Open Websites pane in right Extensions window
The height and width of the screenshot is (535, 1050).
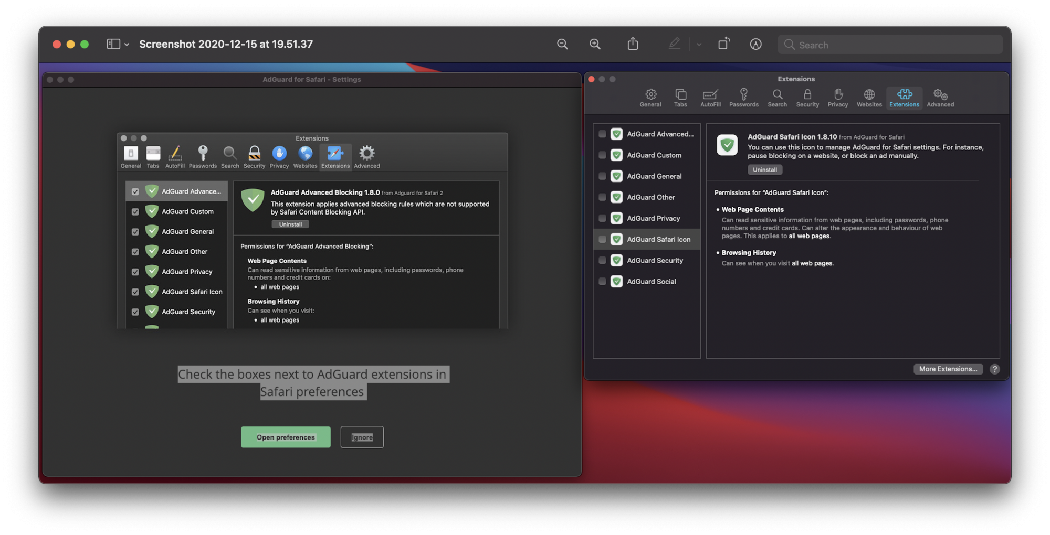pyautogui.click(x=869, y=98)
